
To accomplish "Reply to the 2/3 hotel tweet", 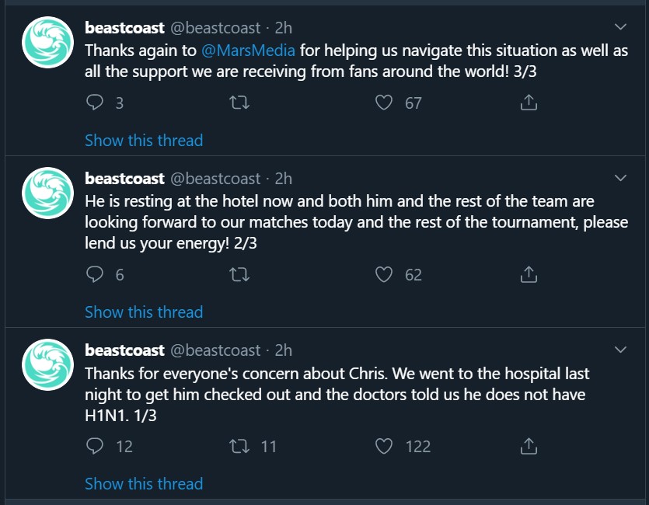I will tap(95, 274).
